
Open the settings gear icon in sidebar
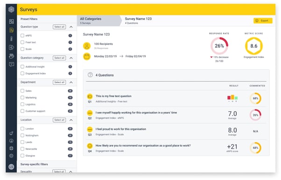point(11,156)
